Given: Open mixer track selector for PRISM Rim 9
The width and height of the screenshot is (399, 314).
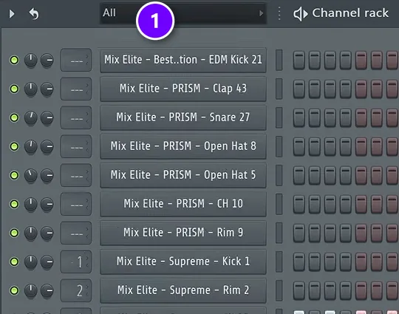Looking at the screenshot, I should 76,233.
